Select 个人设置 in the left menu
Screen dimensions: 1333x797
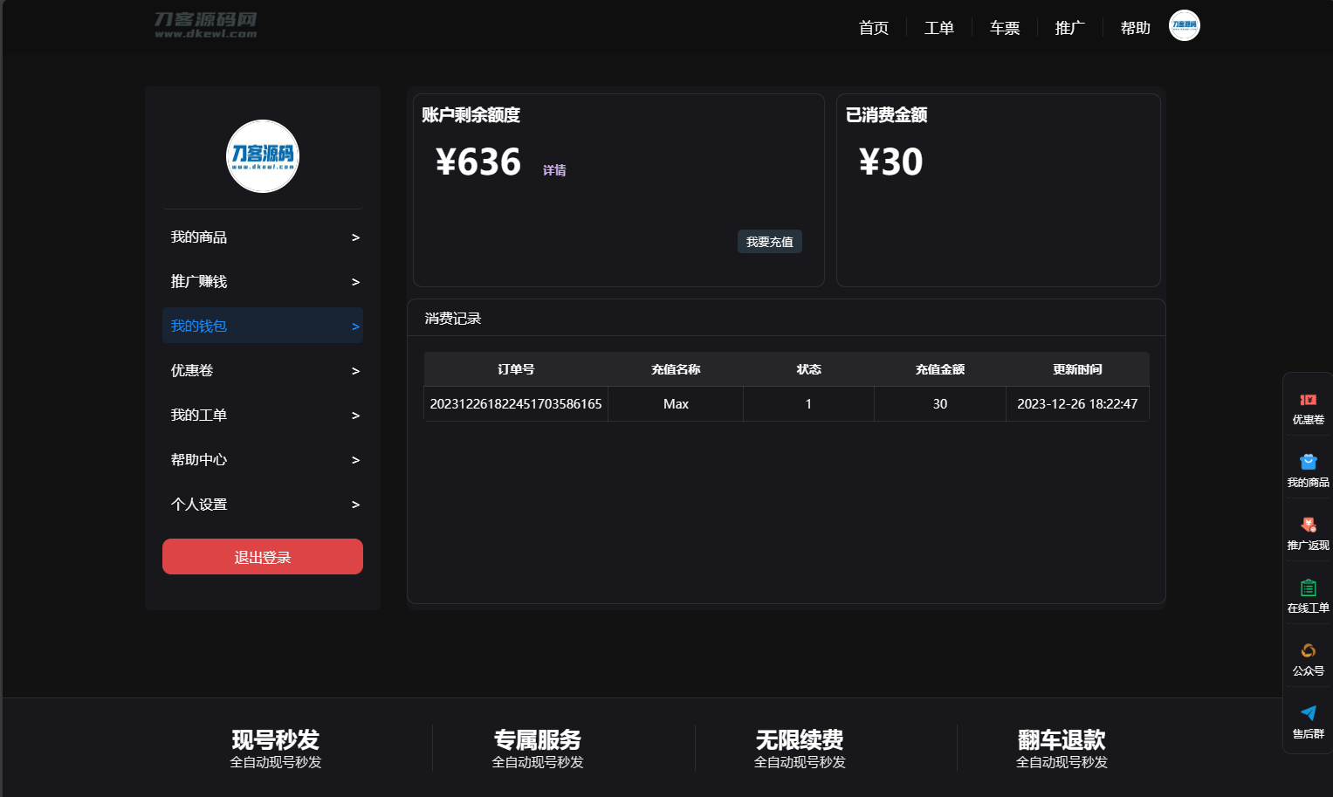262,504
